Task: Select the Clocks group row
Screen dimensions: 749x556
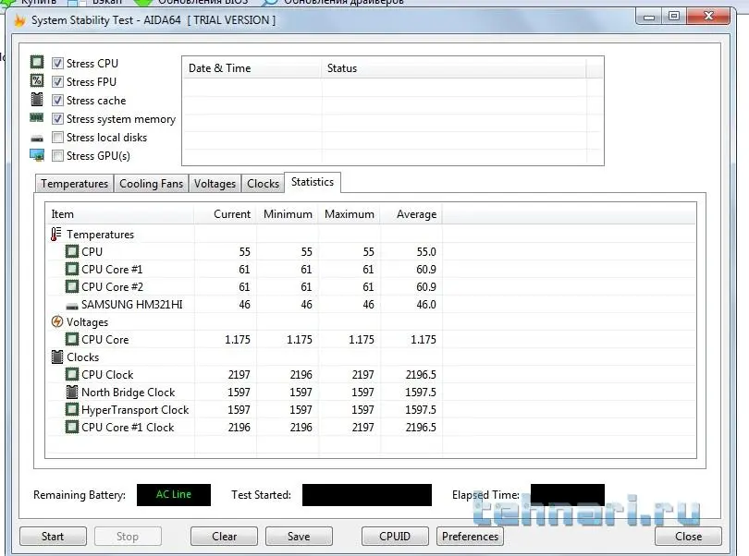Action: pyautogui.click(x=82, y=357)
